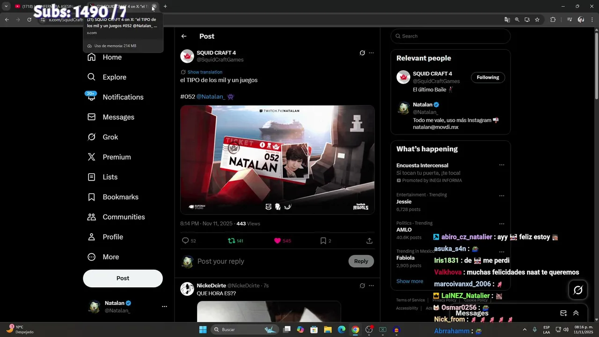The height and width of the screenshot is (337, 599).
Task: Click Chrome zoom icon in address bar
Action: click(x=517, y=20)
